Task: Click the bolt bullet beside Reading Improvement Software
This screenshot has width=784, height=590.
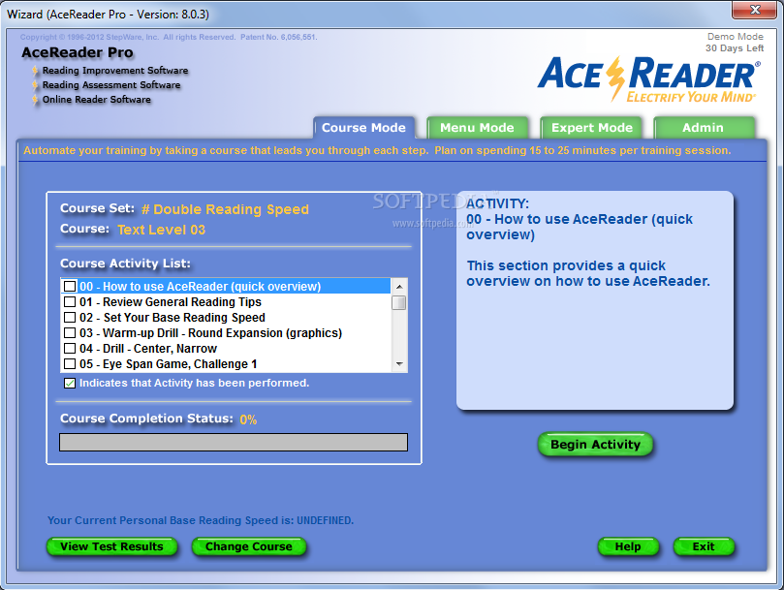Action: [35, 71]
